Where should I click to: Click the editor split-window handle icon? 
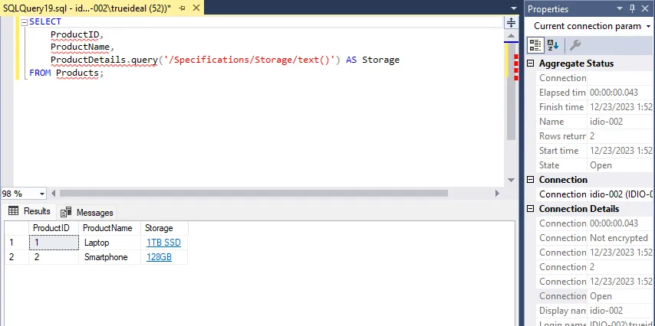click(512, 22)
